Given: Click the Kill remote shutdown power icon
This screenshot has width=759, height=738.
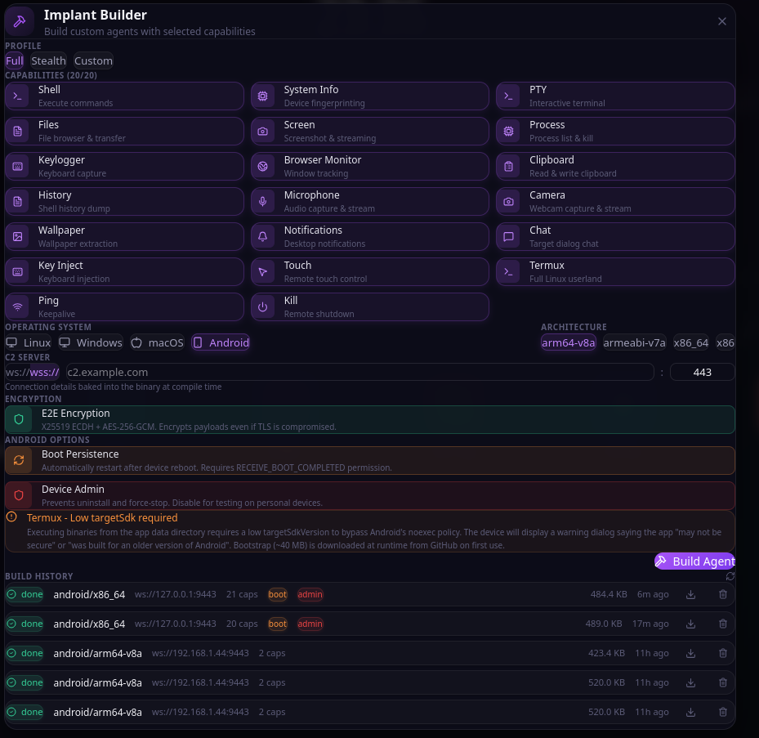Looking at the screenshot, I should pos(263,306).
